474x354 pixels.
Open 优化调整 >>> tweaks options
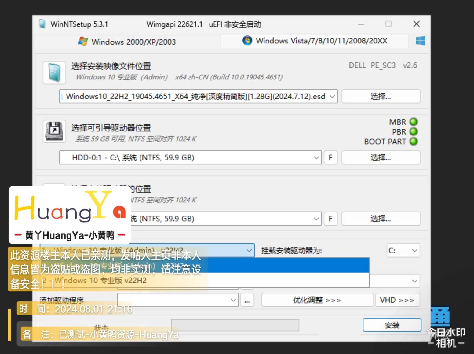point(317,300)
